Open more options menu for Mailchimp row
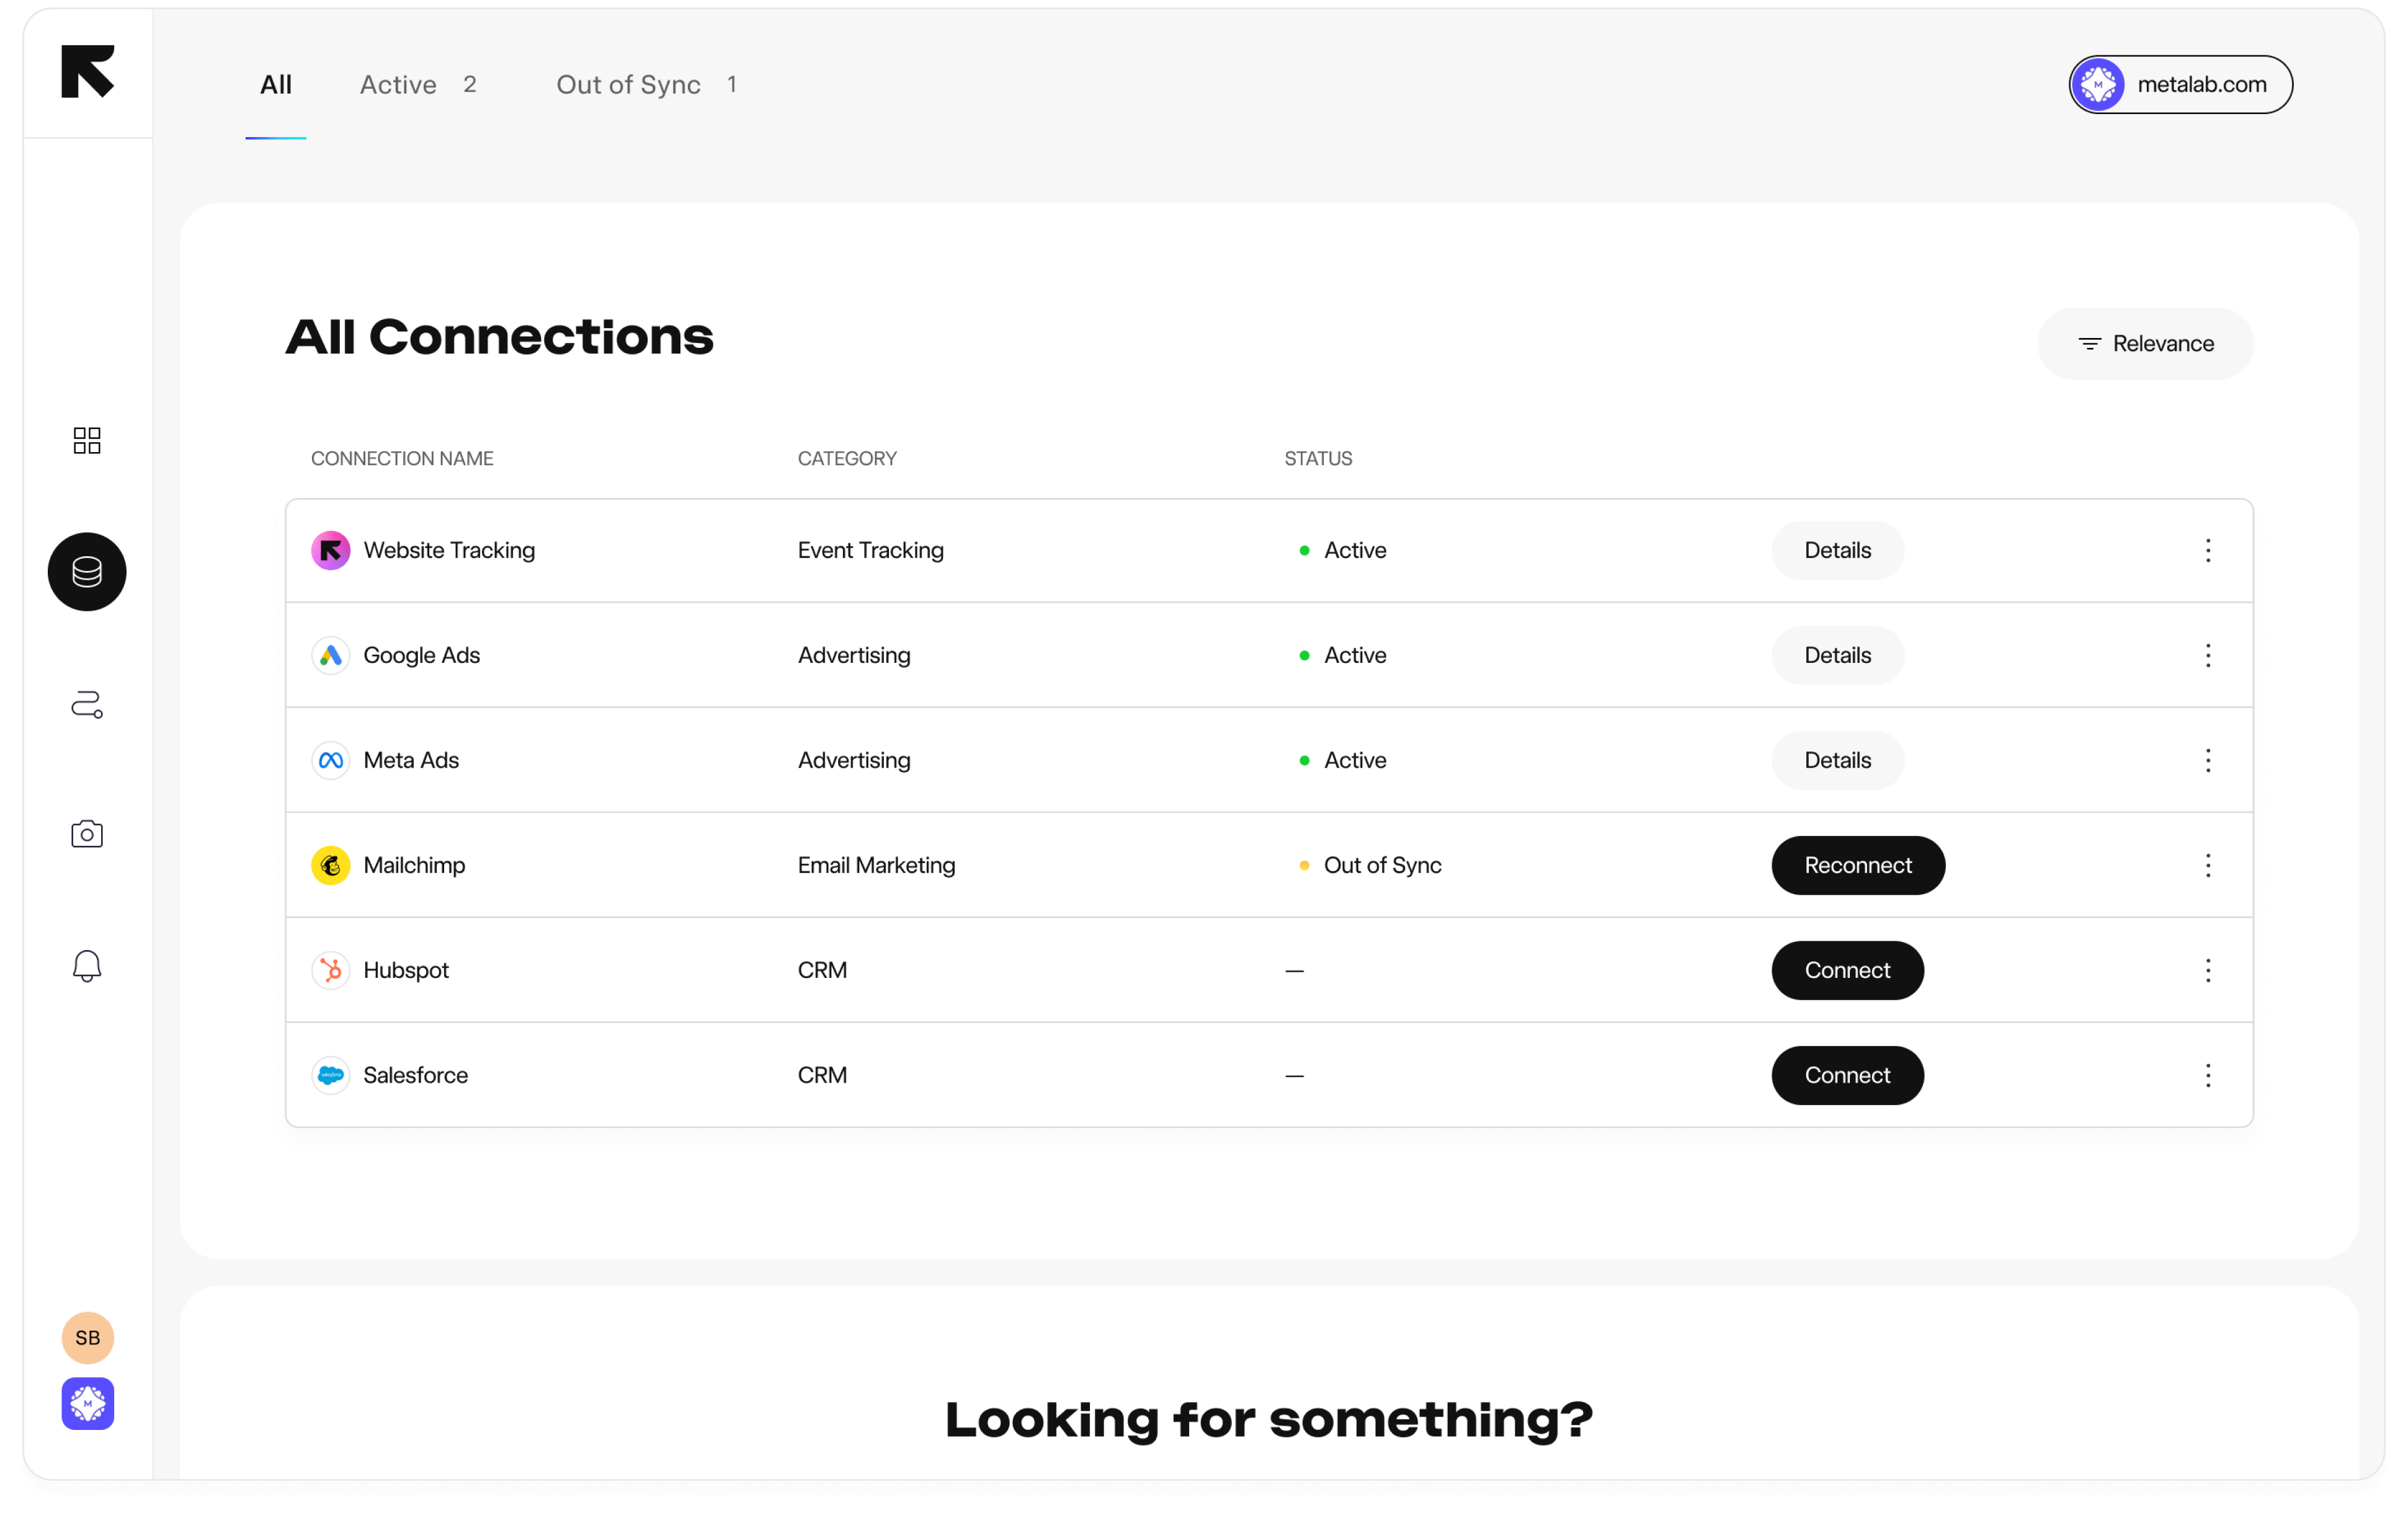The image size is (2408, 1518). [2208, 866]
